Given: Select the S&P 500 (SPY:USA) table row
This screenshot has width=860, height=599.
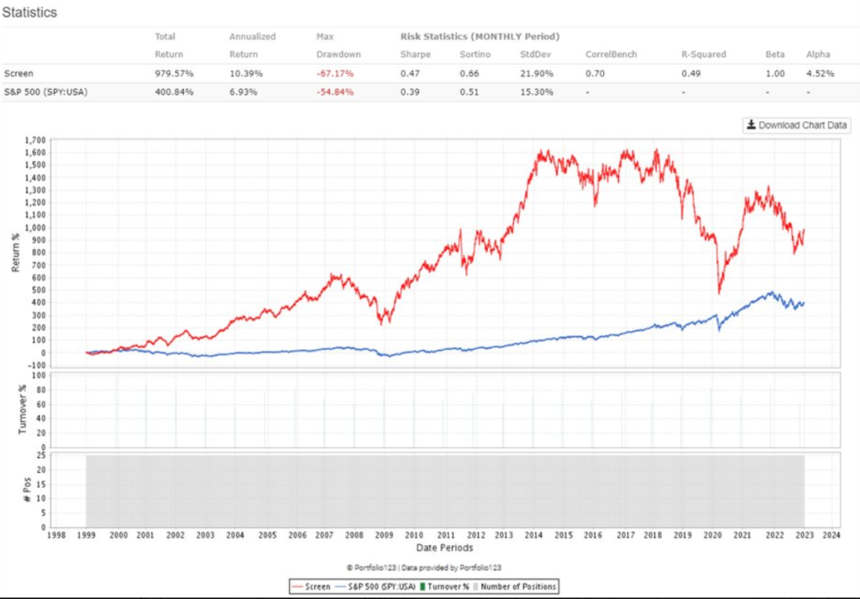Looking at the screenshot, I should 46,92.
